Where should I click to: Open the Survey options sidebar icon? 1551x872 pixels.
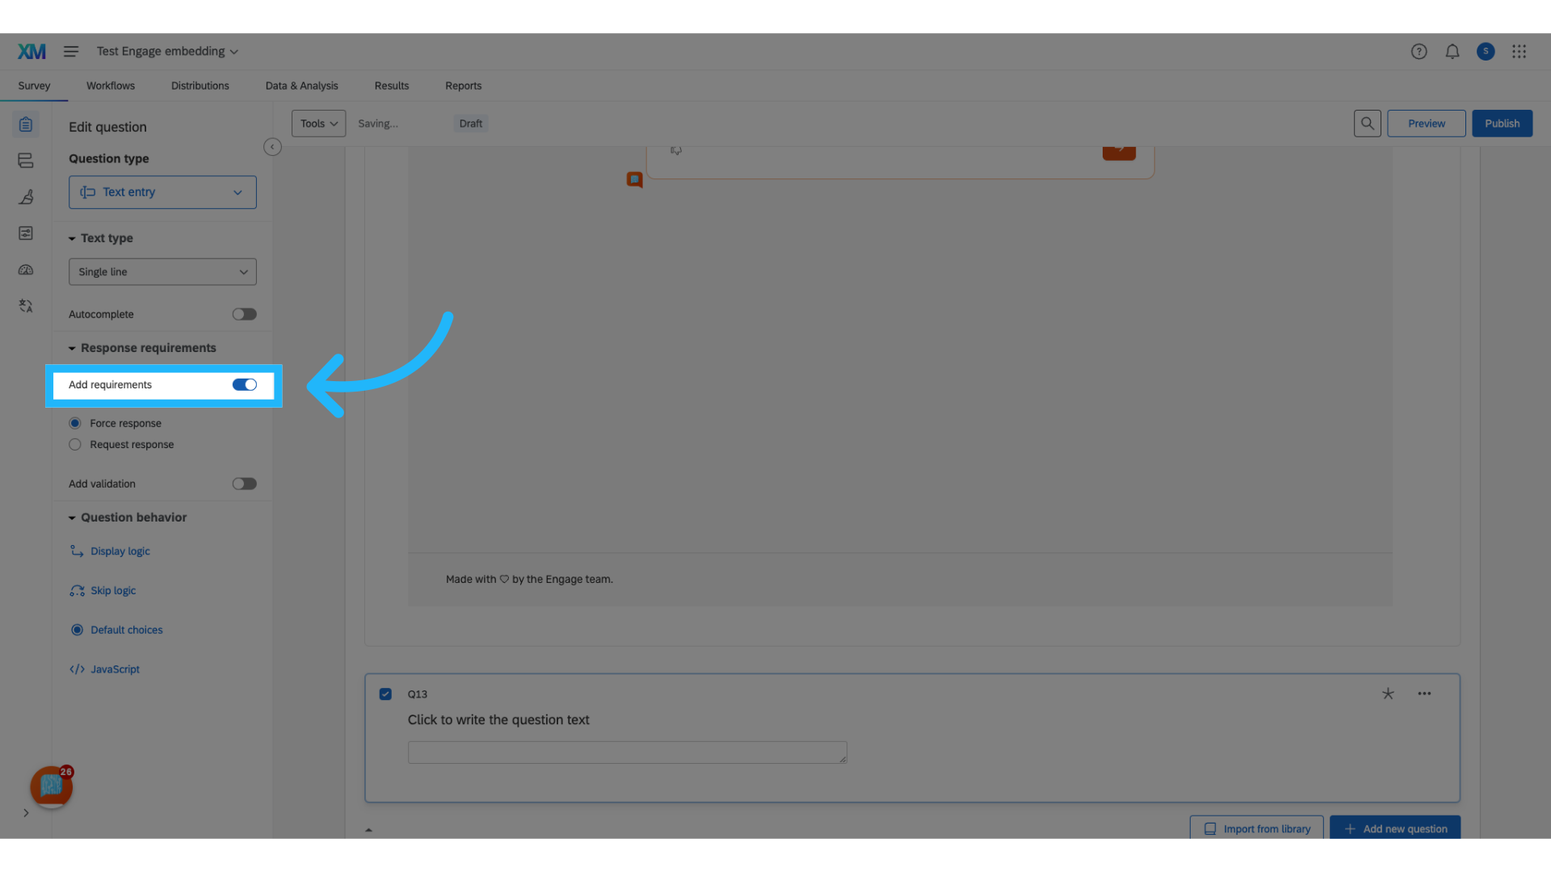[26, 233]
